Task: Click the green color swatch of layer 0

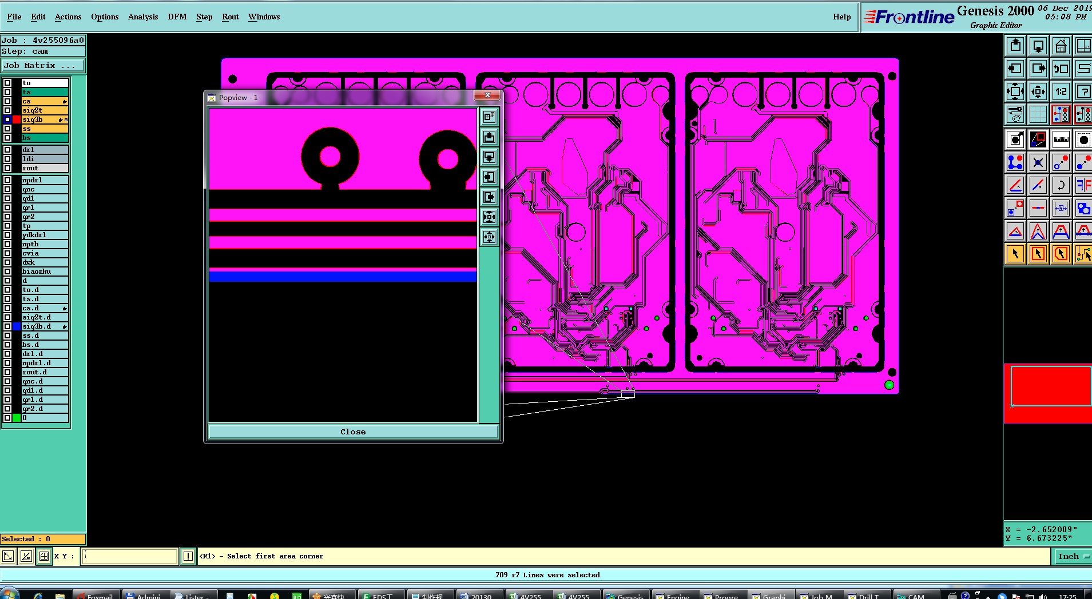Action: tap(17, 418)
